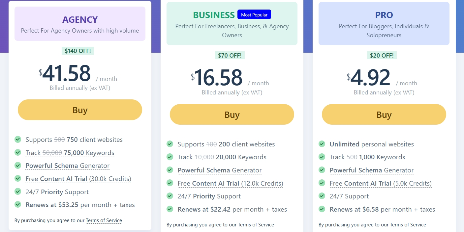The image size is (464, 232).
Task: Buy the Pro plan
Action: (x=384, y=115)
